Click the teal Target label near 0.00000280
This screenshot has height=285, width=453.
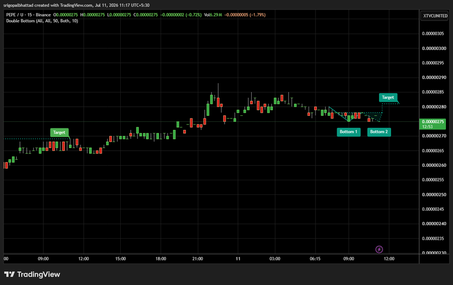(x=388, y=97)
